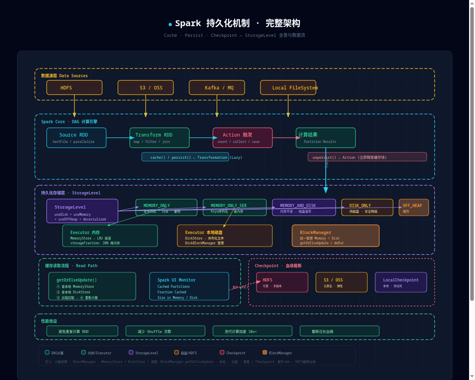Click the BlockManager legend color swatch
Image resolution: width=475 pixels, height=380 pixels.
[265, 352]
